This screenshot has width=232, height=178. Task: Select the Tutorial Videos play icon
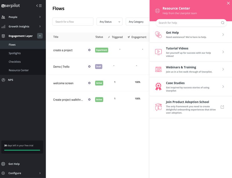pyautogui.click(x=158, y=52)
